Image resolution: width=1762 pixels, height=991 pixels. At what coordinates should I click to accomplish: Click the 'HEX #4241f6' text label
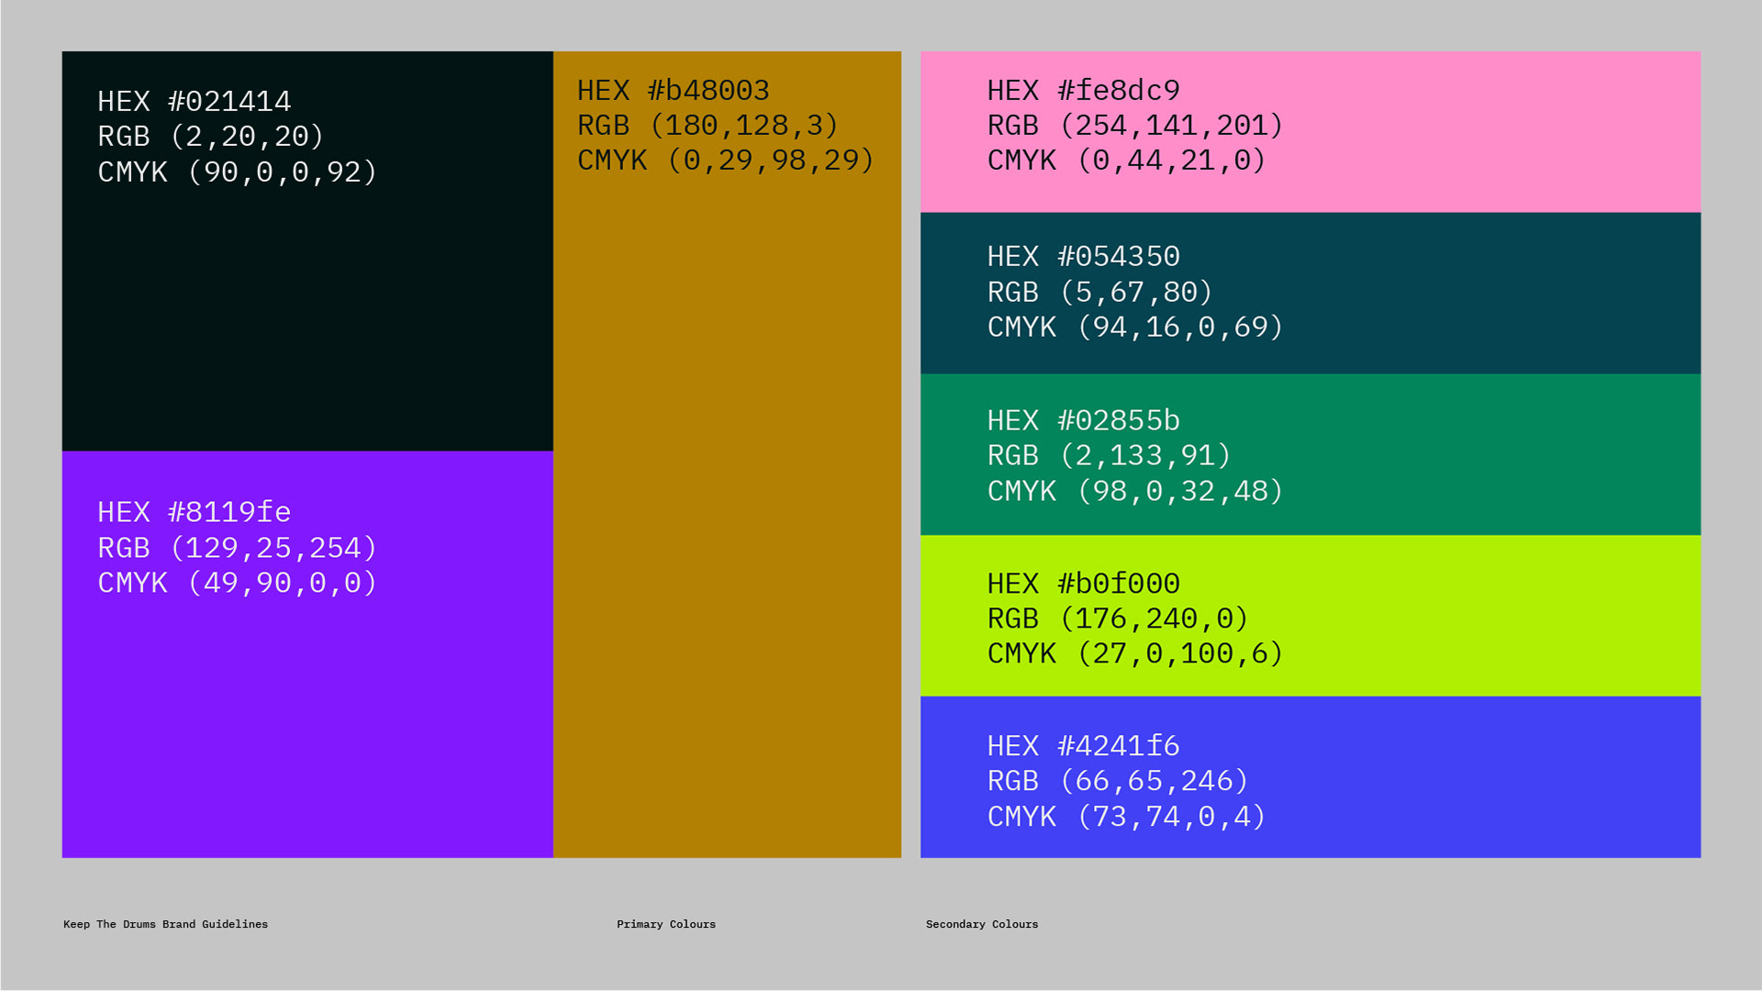click(1083, 746)
